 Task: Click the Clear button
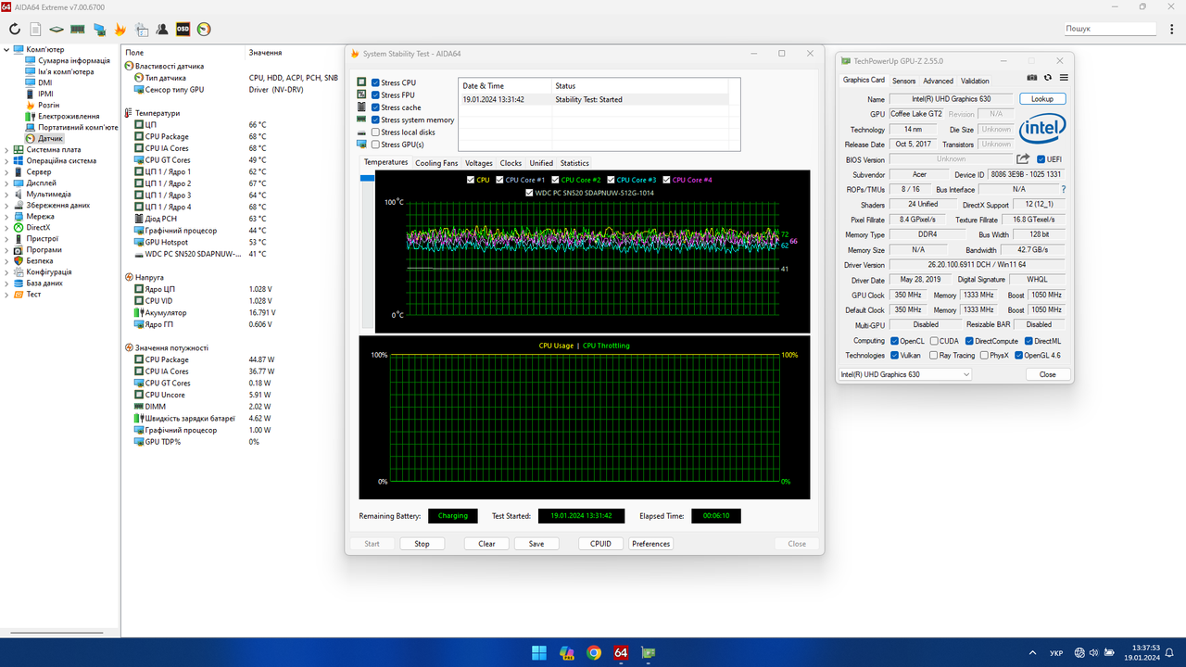tap(486, 544)
